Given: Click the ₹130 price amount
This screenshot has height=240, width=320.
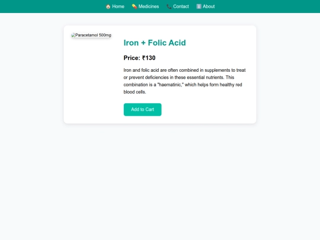Looking at the screenshot, I should click(149, 58).
